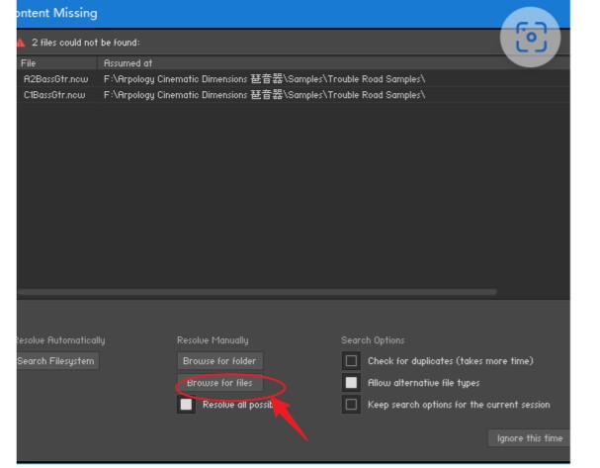Screen dimensions: 600x468
Task: Select the A2BassGtr.ncw file row
Action: (54, 78)
